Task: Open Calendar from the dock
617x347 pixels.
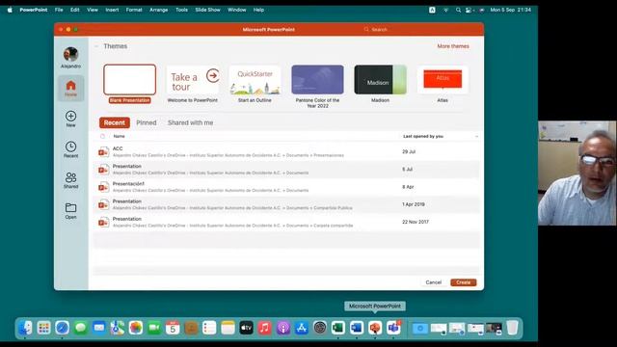Action: (173, 328)
